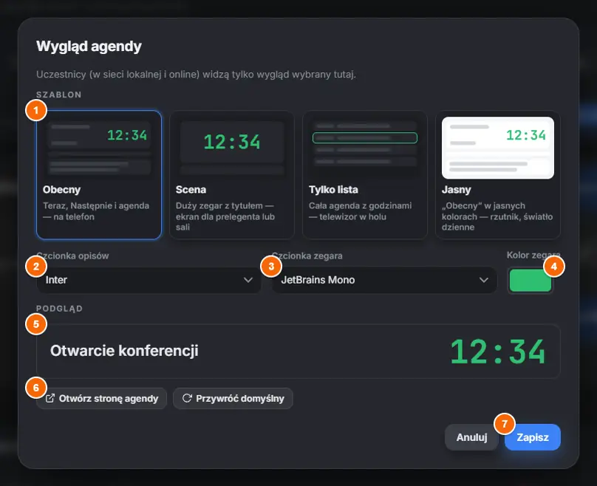Expand the Czcionka zegara dropdown showing JetBrains Mono
Viewport: 597px width, 486px height.
pos(384,280)
